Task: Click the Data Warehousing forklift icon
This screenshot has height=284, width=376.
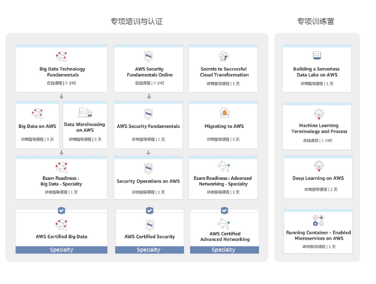Action: point(85,113)
